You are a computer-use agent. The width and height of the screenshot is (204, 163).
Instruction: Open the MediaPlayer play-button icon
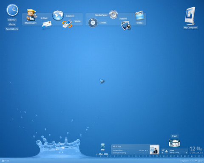113,14
